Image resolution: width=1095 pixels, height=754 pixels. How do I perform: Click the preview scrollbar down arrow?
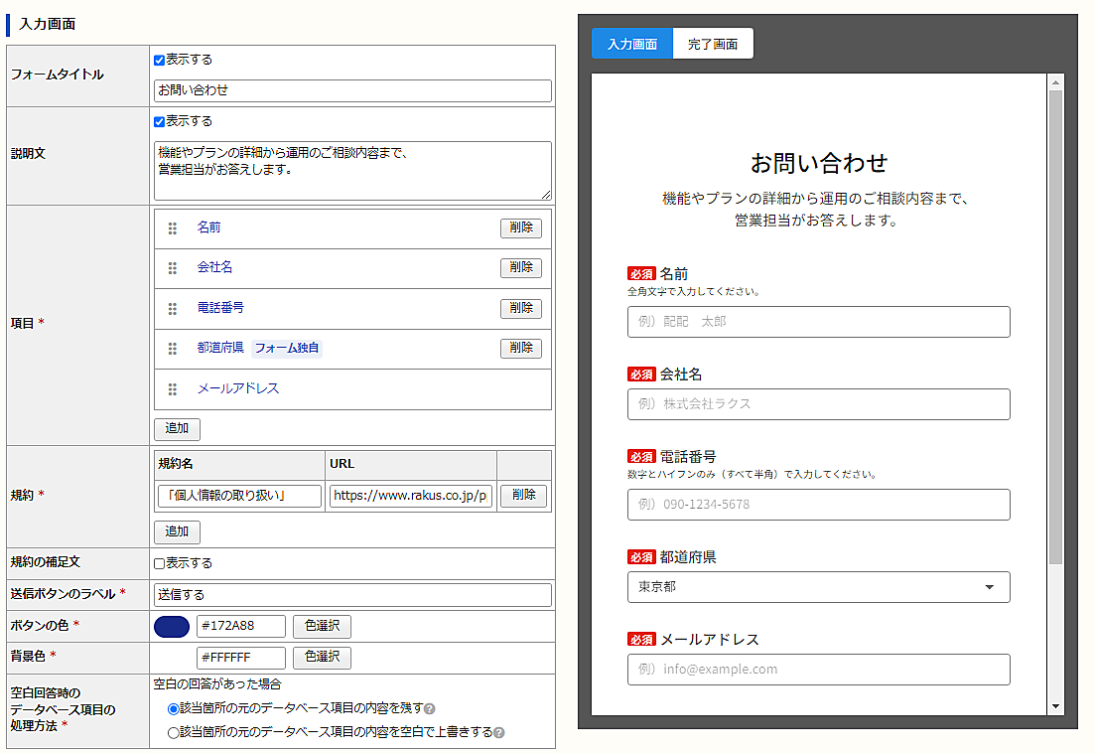click(1055, 706)
